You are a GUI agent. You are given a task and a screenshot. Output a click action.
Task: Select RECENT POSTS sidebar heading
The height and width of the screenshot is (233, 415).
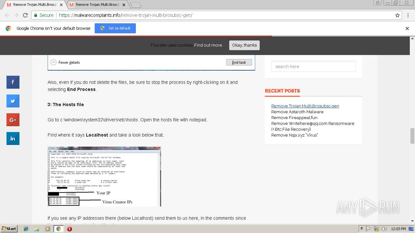[x=282, y=91]
